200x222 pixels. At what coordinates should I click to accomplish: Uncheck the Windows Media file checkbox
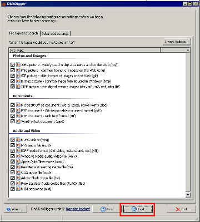click(12, 156)
